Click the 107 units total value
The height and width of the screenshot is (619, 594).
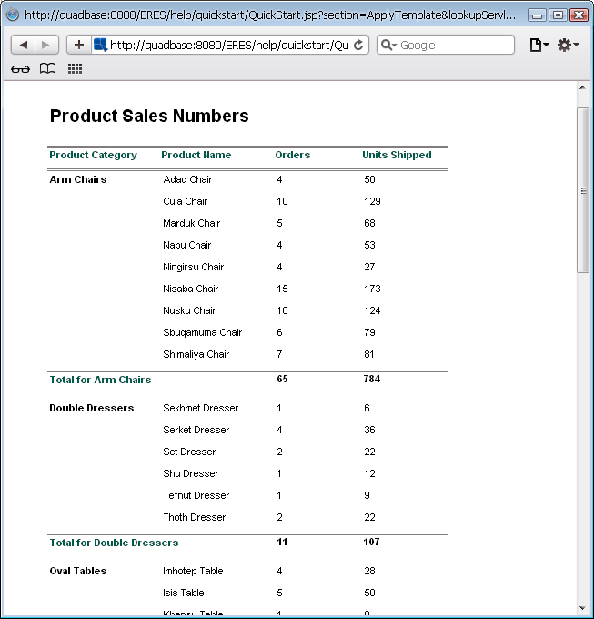371,542
